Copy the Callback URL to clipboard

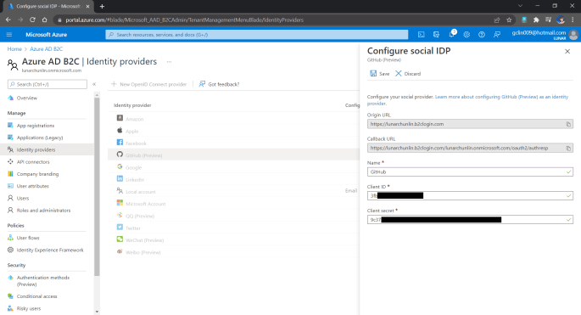568,148
